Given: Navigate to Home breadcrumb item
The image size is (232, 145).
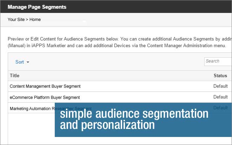Looking at the screenshot, I should point(35,20).
